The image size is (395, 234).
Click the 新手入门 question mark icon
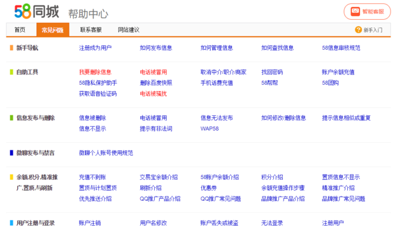point(358,30)
